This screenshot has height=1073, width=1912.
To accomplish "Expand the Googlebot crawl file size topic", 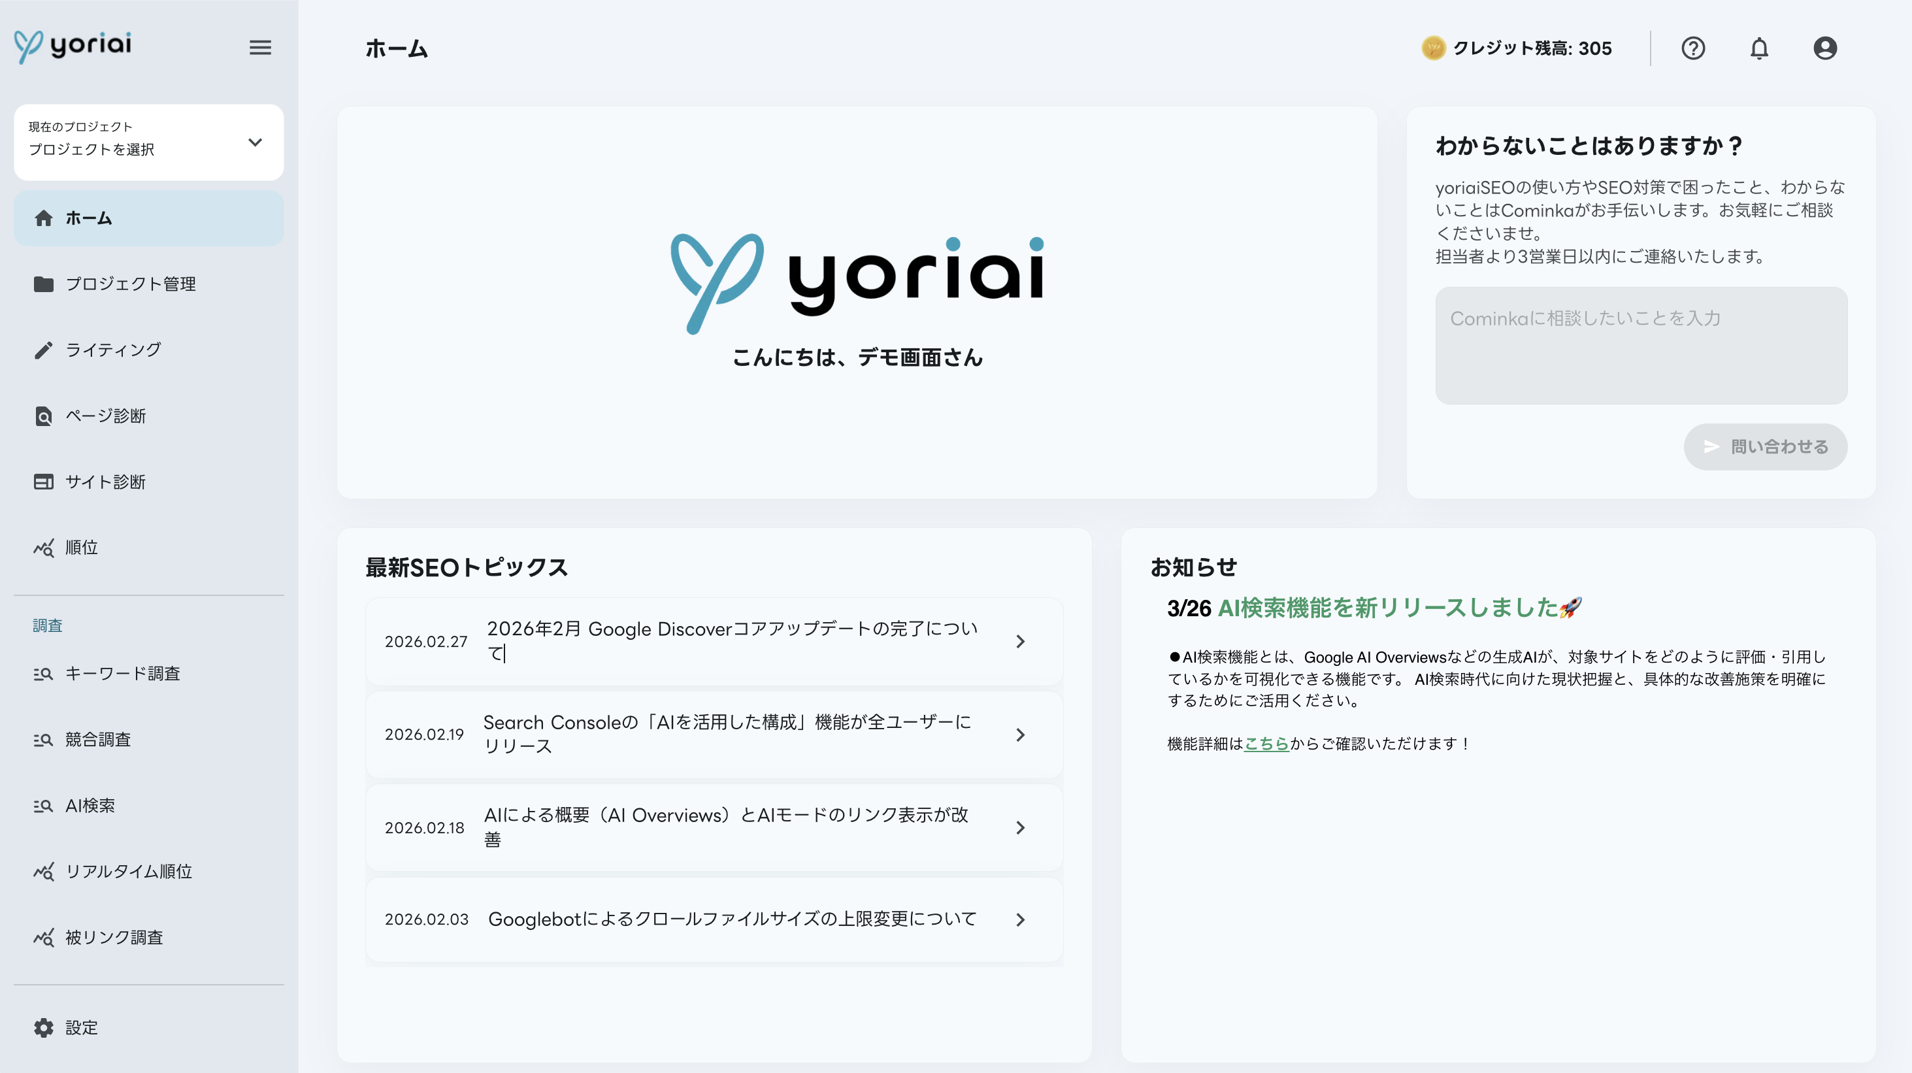I will tap(1021, 920).
